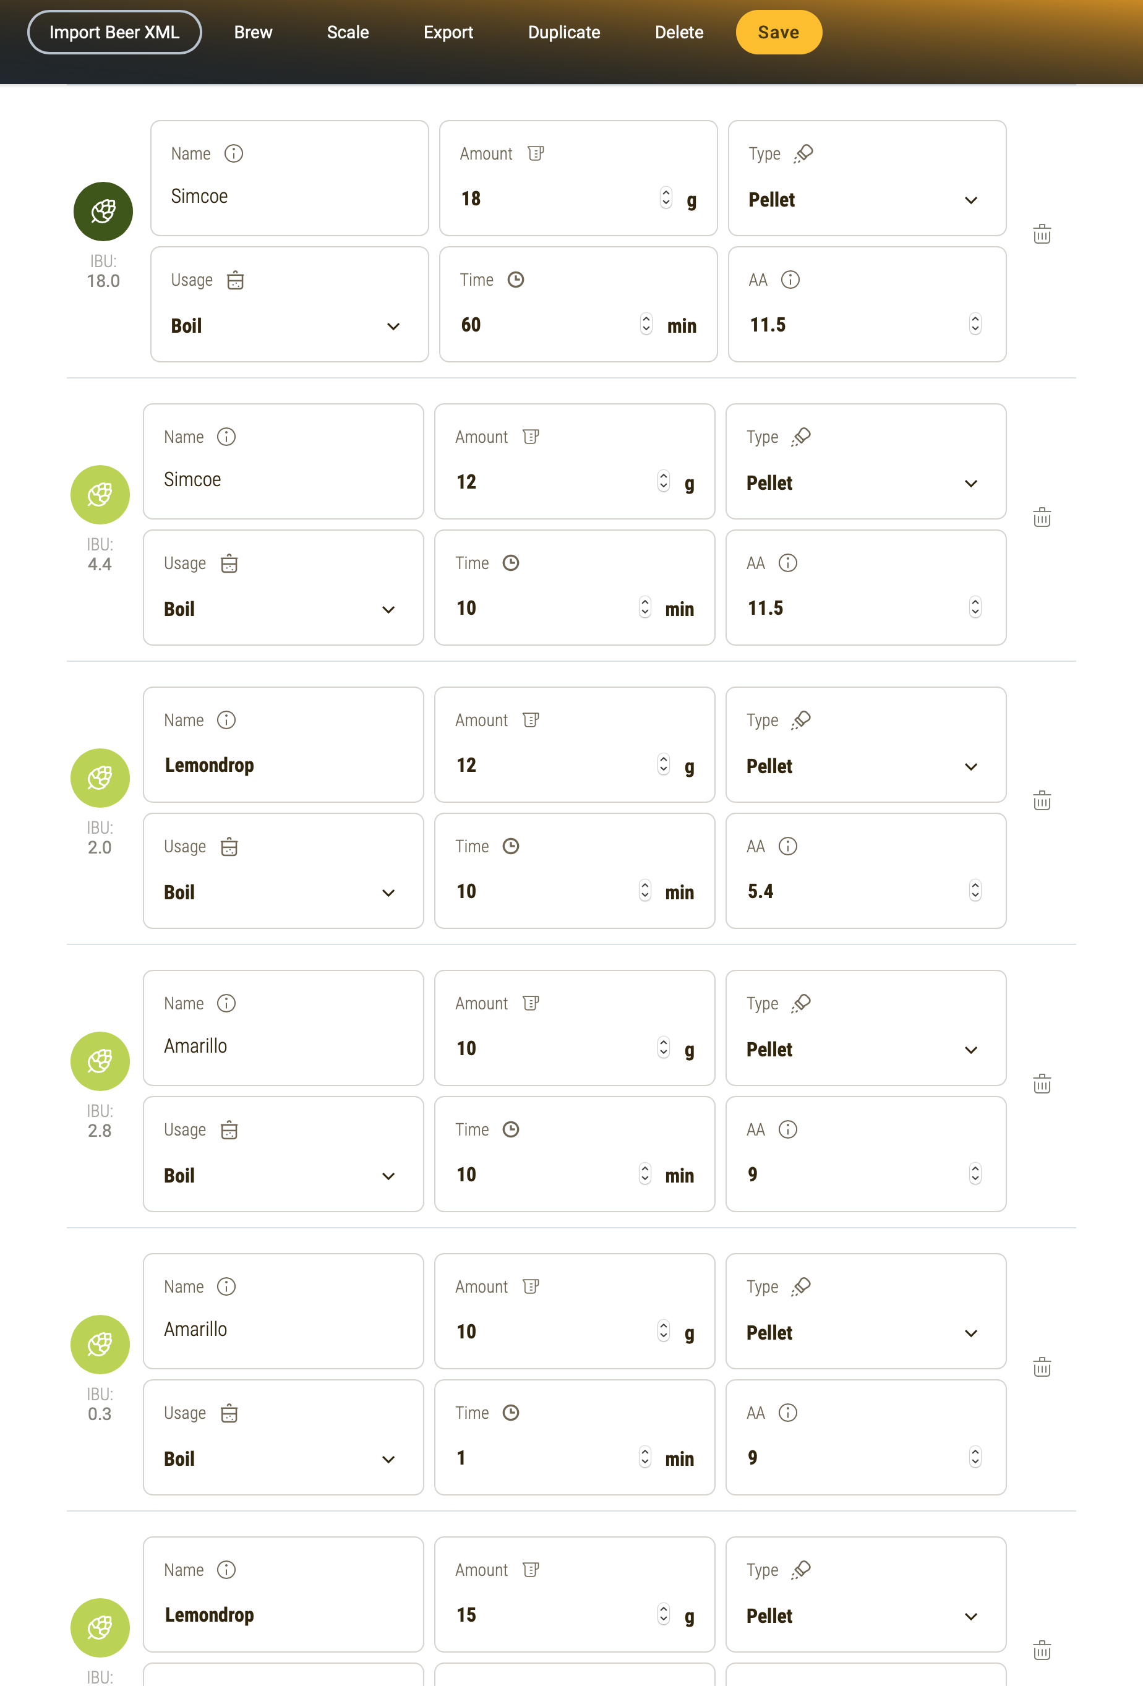Open Usage dropdown for the 60 min hop
The height and width of the screenshot is (1686, 1143).
[x=288, y=327]
